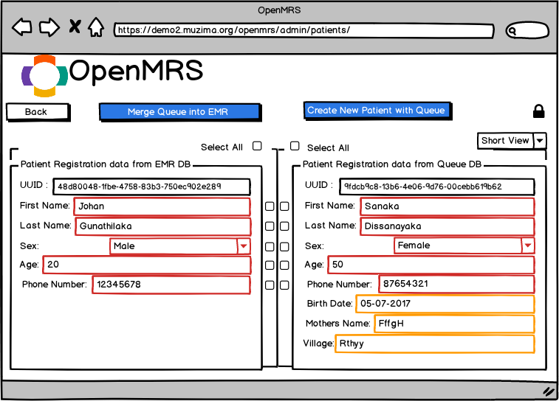Tick Queue-side checkbox for Sex row
559x401 pixels.
pyautogui.click(x=284, y=247)
